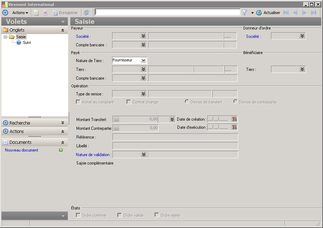Check the Contrat change box
The width and height of the screenshot is (323, 228).
pos(129,102)
